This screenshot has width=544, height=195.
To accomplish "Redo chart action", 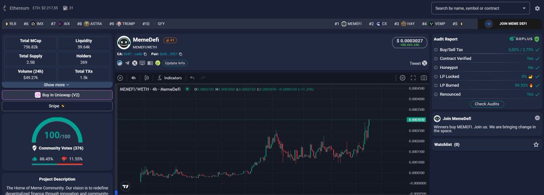I will coord(203,78).
